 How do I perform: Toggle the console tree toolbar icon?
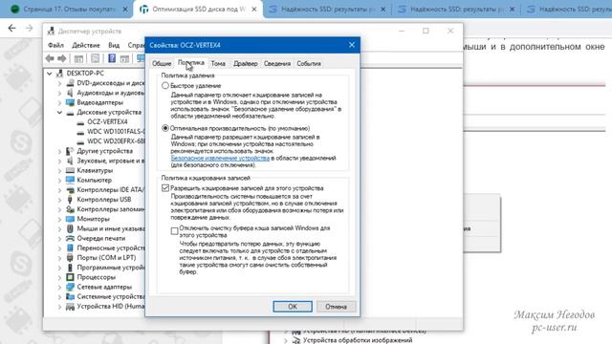click(78, 58)
